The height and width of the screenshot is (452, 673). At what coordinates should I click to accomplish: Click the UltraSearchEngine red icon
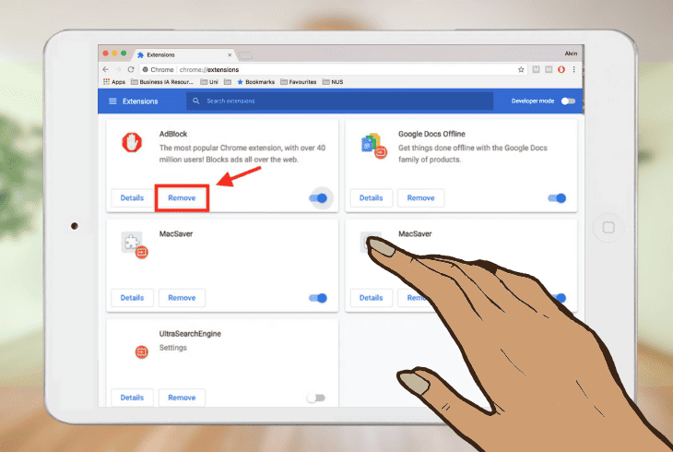[142, 351]
